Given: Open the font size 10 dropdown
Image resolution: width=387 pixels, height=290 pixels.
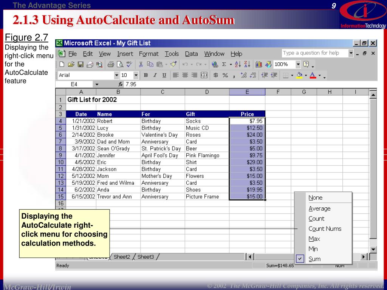Looking at the screenshot, I should (136, 75).
